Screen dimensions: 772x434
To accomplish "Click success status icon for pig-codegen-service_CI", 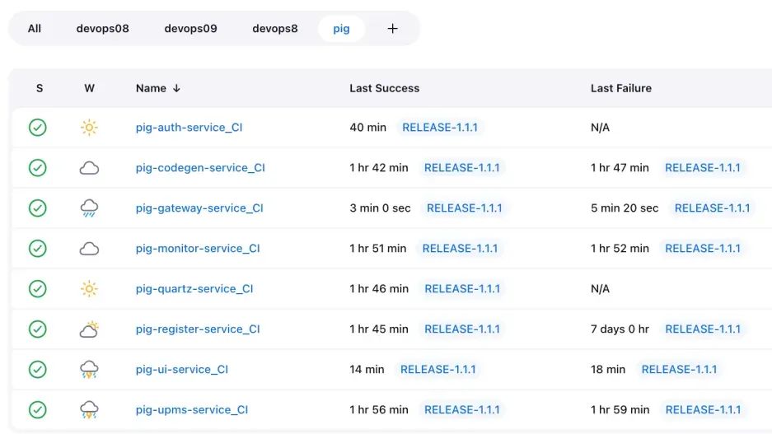I will (37, 168).
